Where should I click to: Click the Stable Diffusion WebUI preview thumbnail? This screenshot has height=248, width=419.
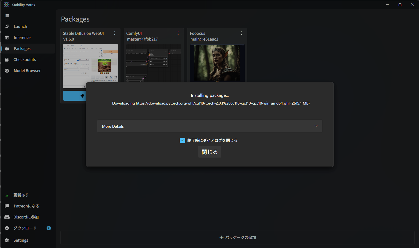point(90,66)
